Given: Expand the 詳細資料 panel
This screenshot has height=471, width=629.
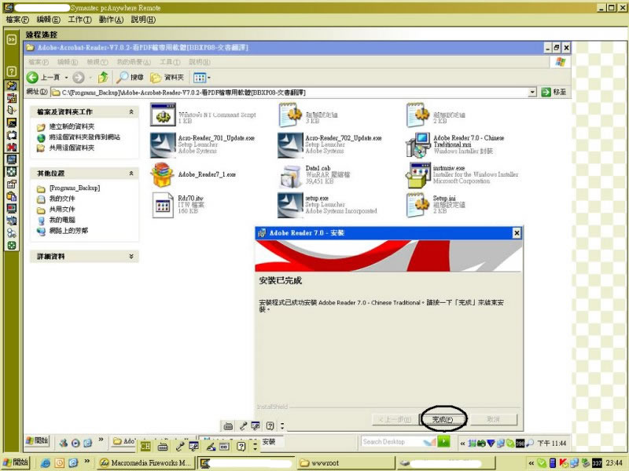Looking at the screenshot, I should pos(131,257).
